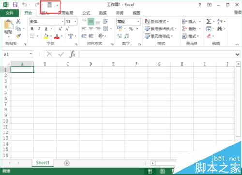Click the Format Painter brush icon
242x175 pixels.
18,36
